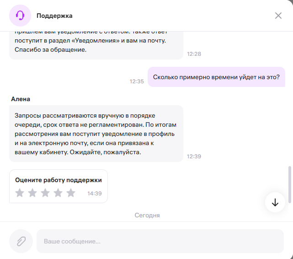Click the 14:39 timestamp in rating card
293x259 pixels.
point(95,194)
